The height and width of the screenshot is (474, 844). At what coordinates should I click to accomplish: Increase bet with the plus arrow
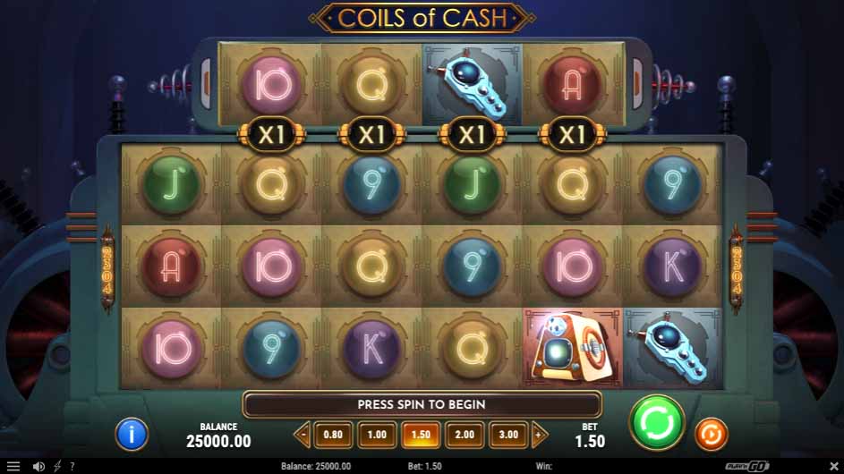(539, 435)
